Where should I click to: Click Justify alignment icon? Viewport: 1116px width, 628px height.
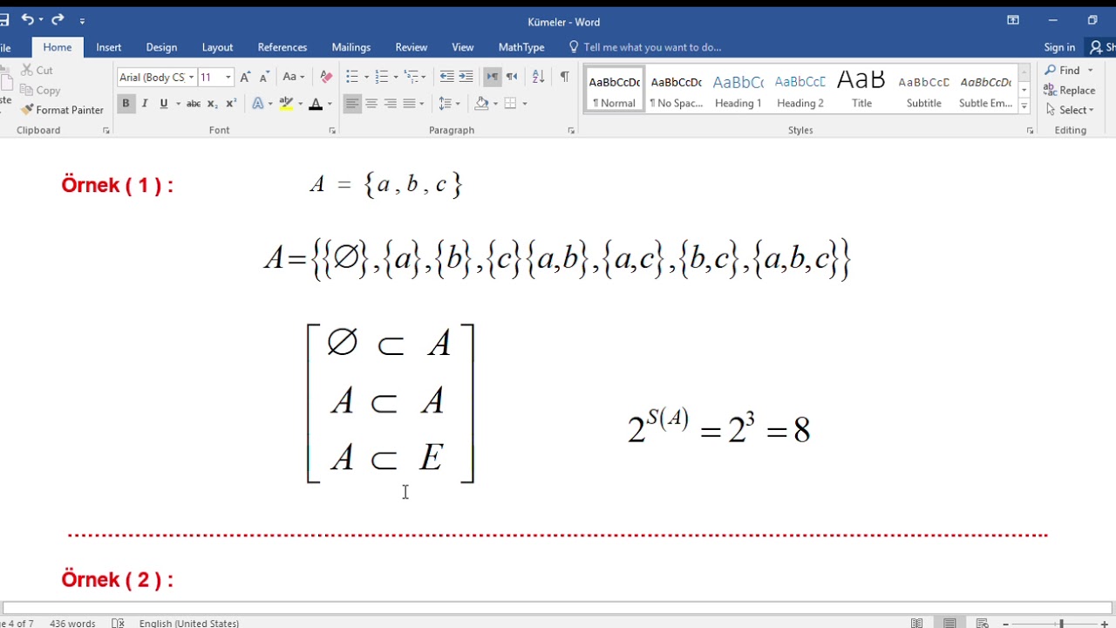point(409,103)
